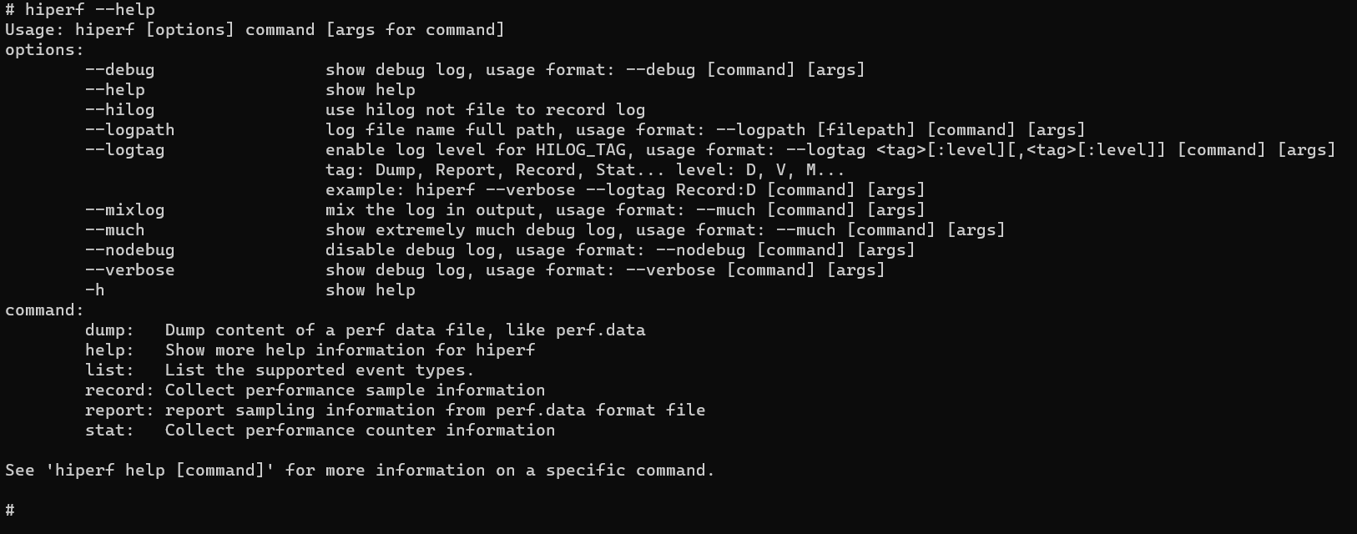
Task: Click the --mixlog option name
Action: click(124, 210)
